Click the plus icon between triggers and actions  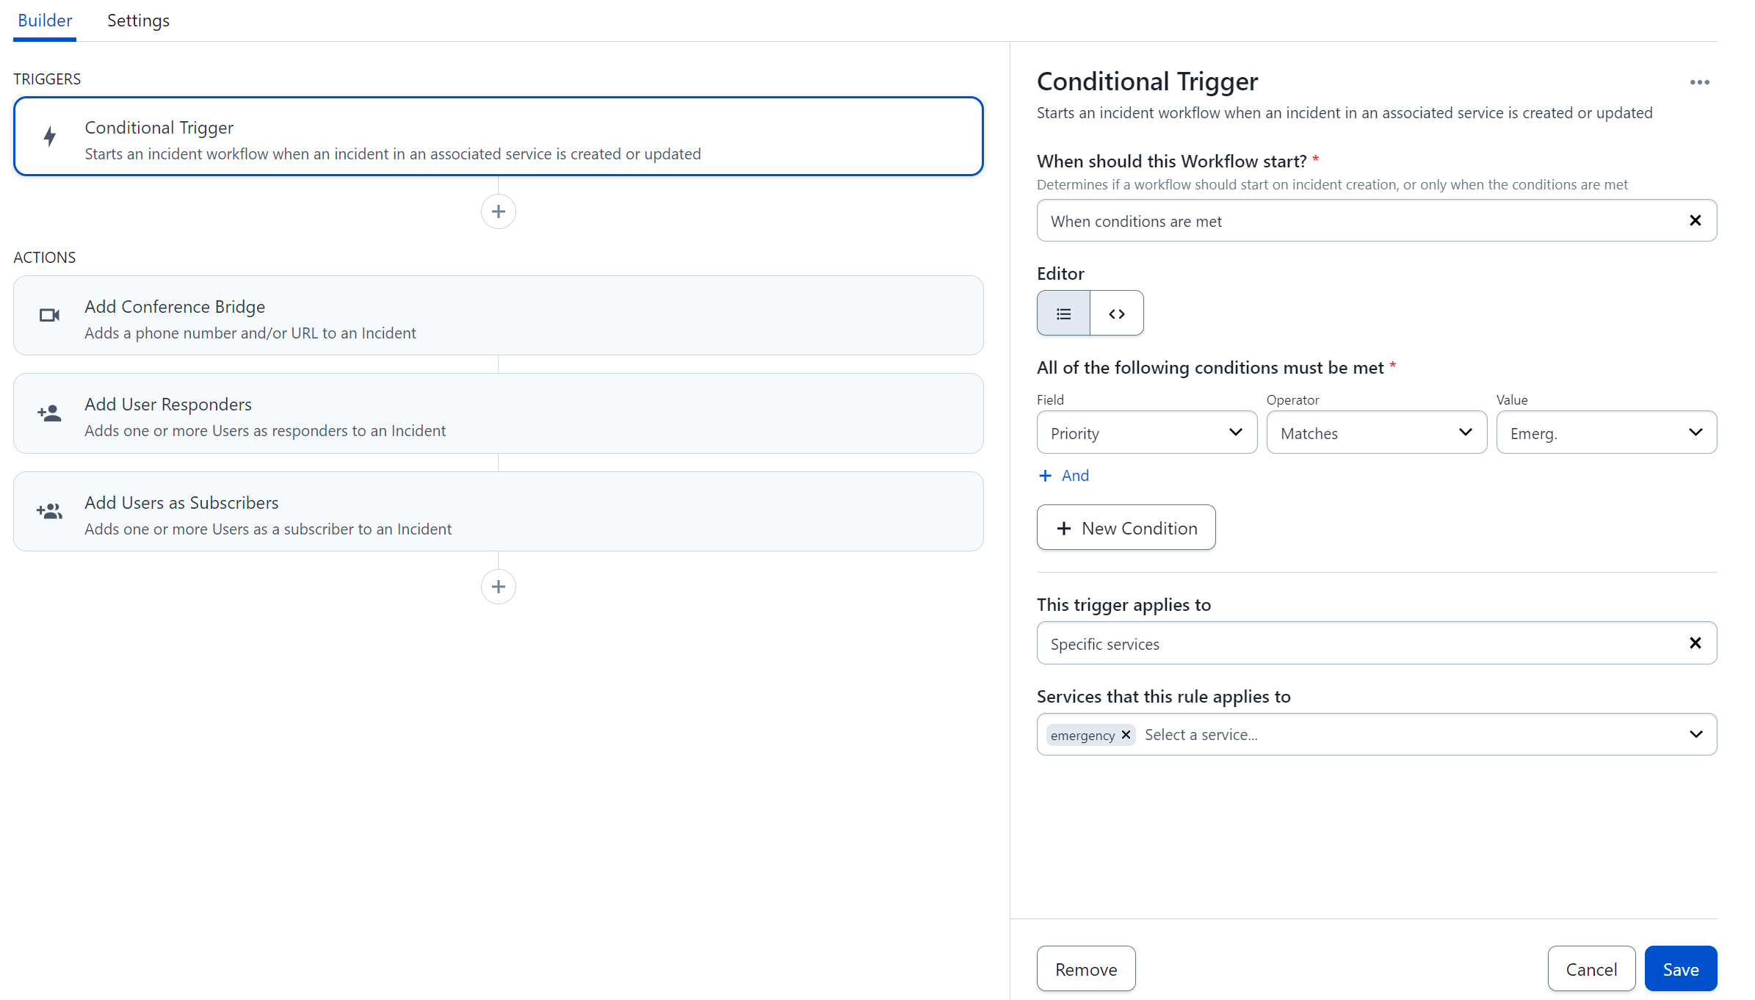pyautogui.click(x=498, y=211)
